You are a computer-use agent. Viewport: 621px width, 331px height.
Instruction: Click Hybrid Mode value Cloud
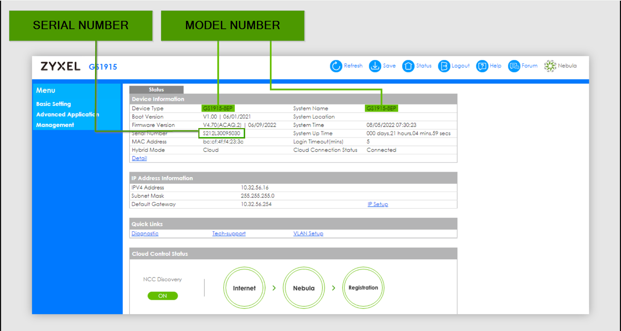(x=211, y=150)
